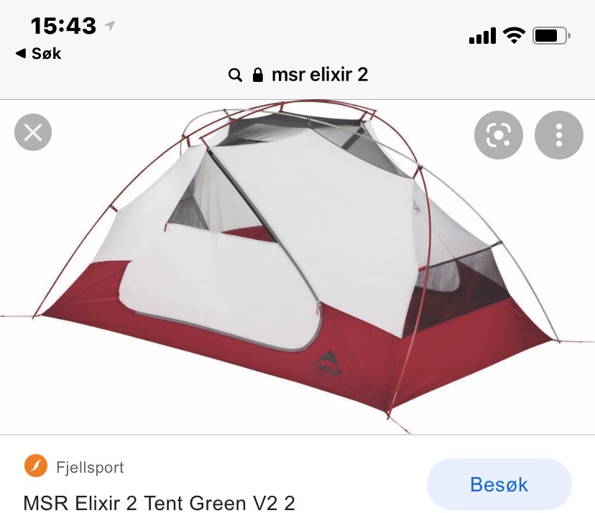Tap the location services arrow icon
The height and width of the screenshot is (513, 595).
tap(110, 25)
